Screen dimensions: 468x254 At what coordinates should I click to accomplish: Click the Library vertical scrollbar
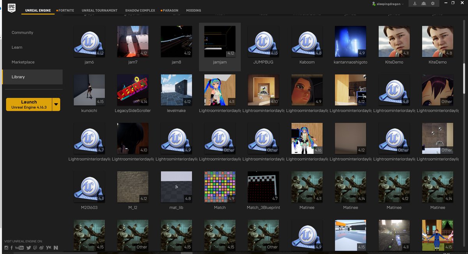pyautogui.click(x=464, y=79)
